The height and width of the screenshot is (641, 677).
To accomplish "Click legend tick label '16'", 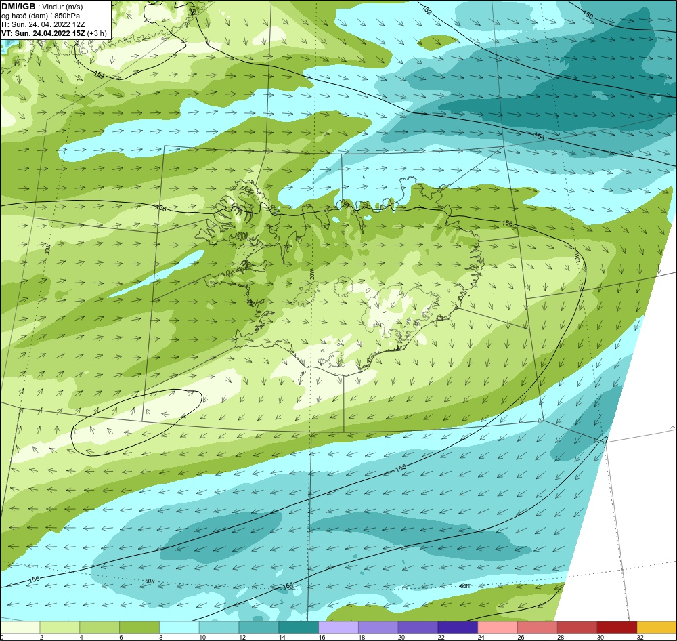I will pyautogui.click(x=322, y=637).
